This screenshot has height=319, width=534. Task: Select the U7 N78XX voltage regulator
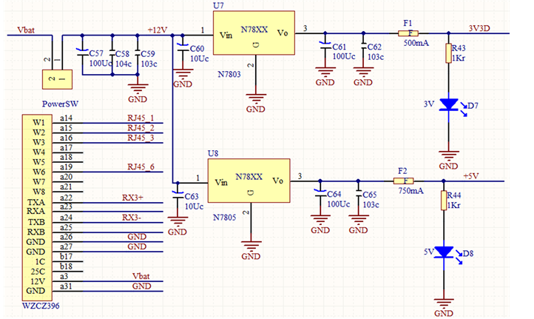point(253,33)
